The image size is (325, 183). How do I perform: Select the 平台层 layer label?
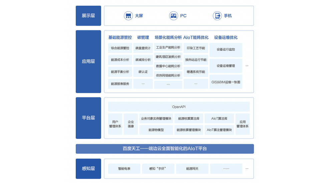click(88, 118)
